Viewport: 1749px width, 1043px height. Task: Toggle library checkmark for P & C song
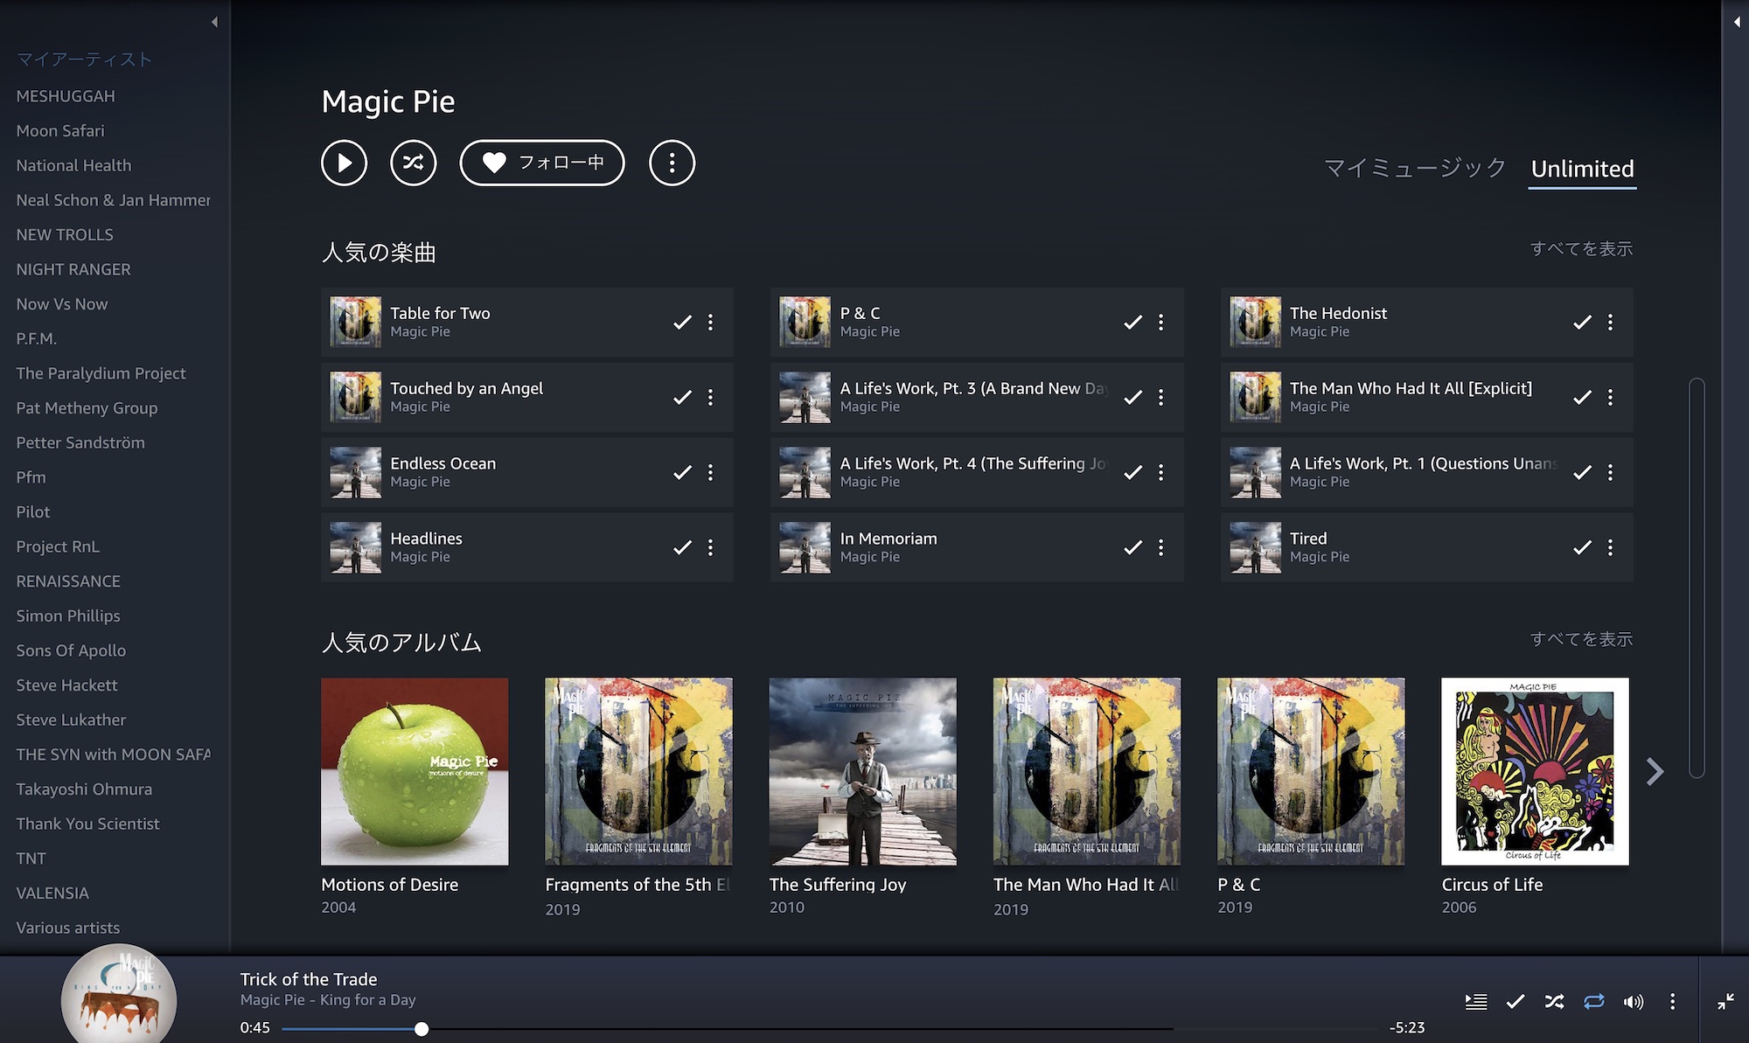1132,323
